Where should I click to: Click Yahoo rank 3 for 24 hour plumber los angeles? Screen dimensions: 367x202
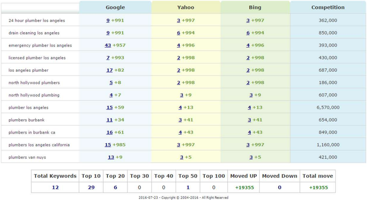[179, 20]
